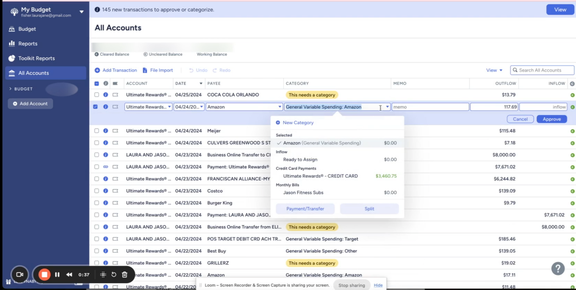Check the COCA COLA ORLANDO row checkbox
576x290 pixels.
(x=96, y=95)
